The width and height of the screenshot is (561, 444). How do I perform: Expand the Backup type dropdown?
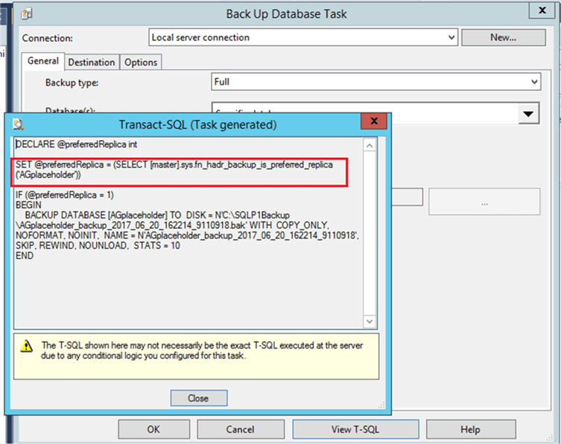pyautogui.click(x=534, y=82)
